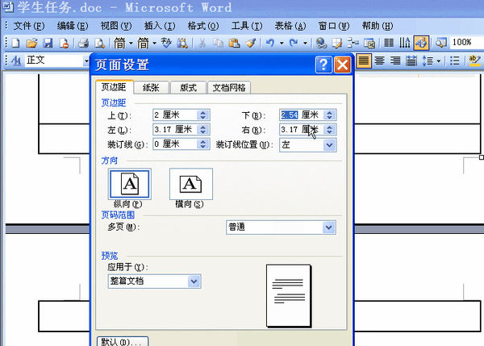The image size is (484, 346).
Task: Click the dialog help question mark button
Action: pos(323,65)
